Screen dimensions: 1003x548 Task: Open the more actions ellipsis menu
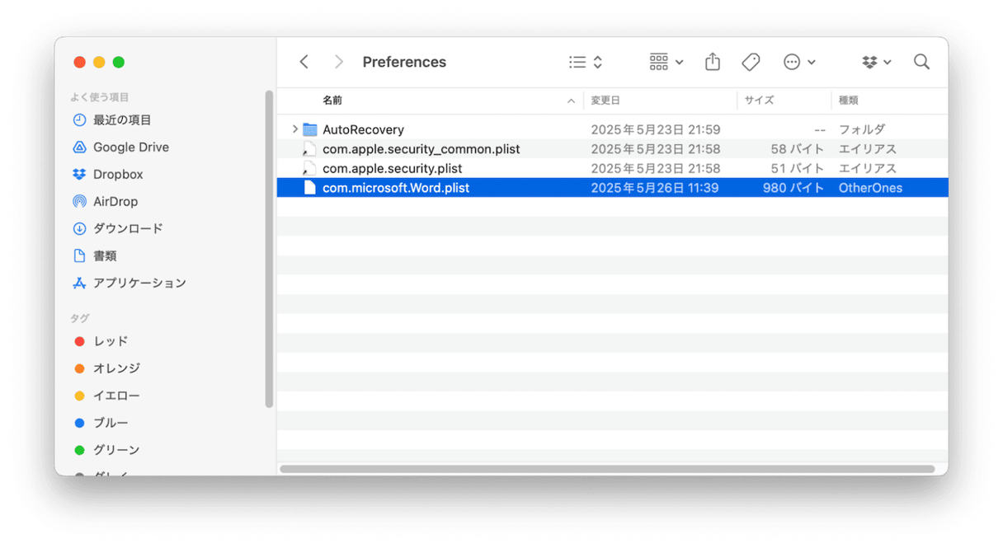pyautogui.click(x=798, y=62)
